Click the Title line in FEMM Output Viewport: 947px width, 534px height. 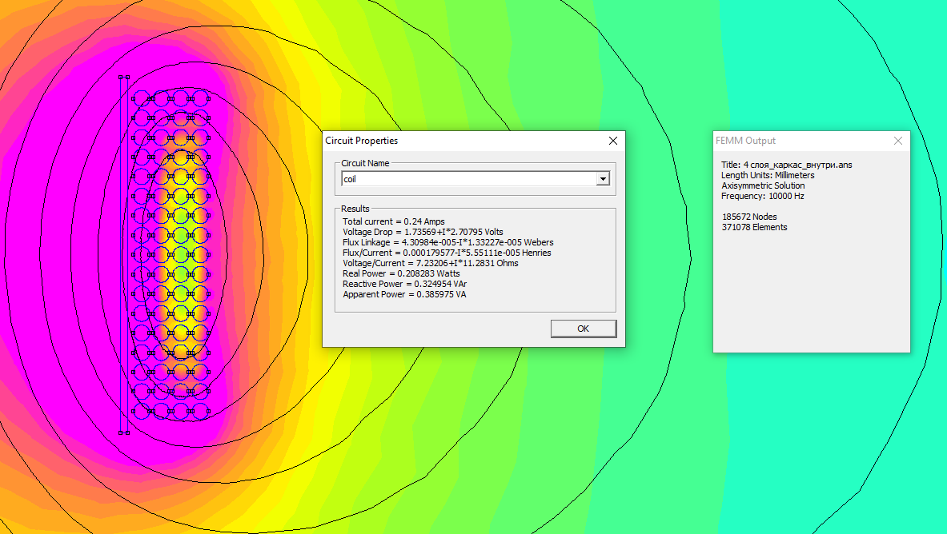tap(786, 165)
